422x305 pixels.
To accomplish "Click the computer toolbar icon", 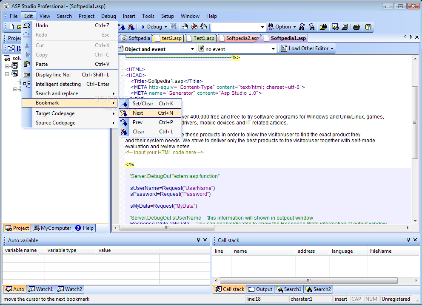I will [345, 27].
